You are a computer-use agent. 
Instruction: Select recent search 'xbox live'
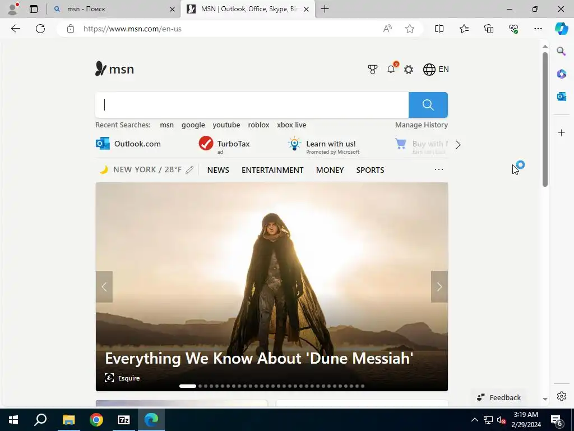(291, 125)
